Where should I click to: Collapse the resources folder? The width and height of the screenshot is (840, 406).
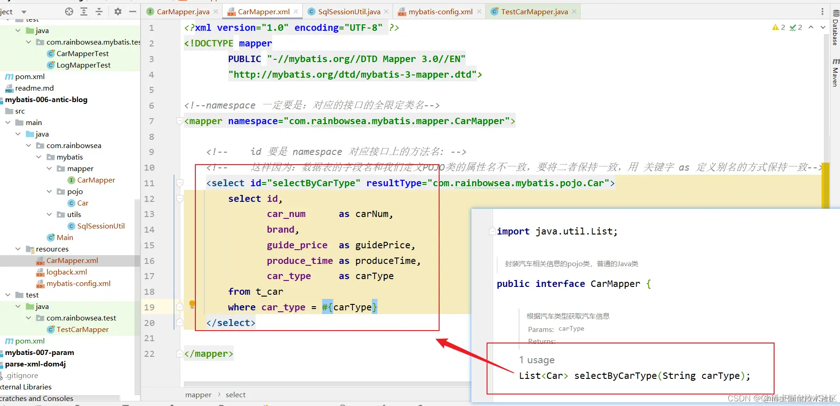[18, 249]
